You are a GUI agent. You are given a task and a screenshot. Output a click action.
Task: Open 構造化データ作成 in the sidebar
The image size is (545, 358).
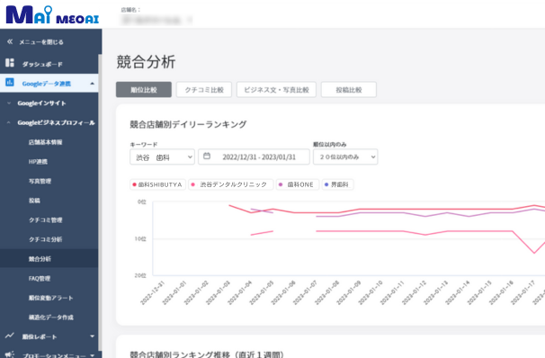pyautogui.click(x=50, y=318)
